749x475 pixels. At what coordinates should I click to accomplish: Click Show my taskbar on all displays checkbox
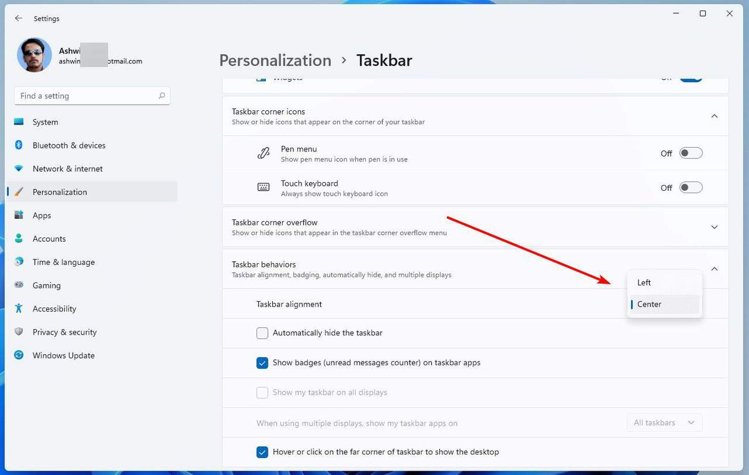coord(262,393)
